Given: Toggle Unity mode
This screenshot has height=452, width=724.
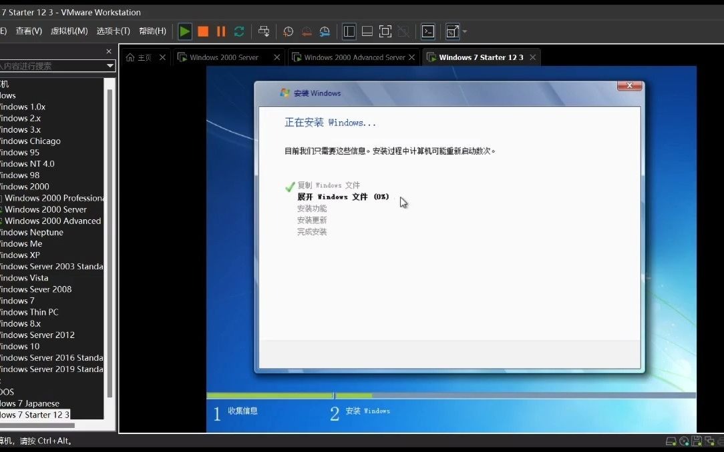Looking at the screenshot, I should pyautogui.click(x=403, y=31).
